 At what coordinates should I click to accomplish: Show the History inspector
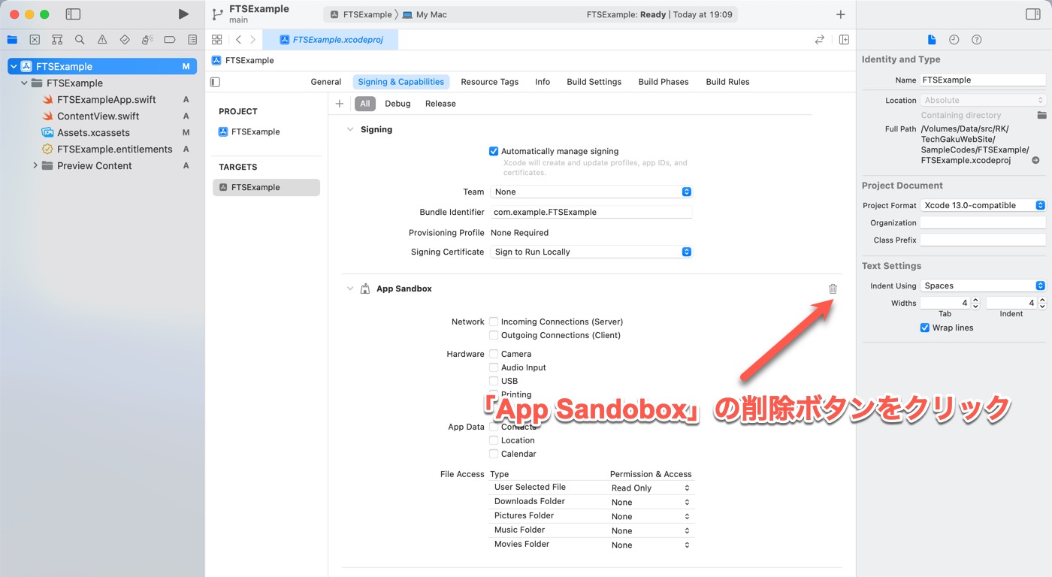tap(954, 40)
